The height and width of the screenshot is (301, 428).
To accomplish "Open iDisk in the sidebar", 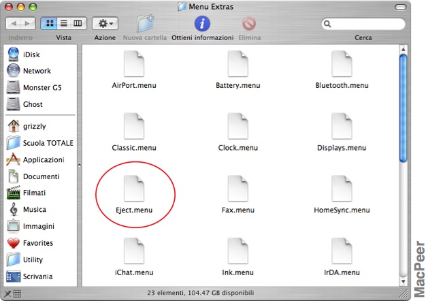I will (x=24, y=54).
